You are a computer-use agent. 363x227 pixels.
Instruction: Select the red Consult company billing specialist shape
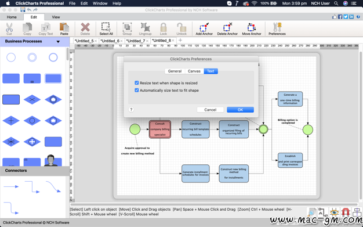coord(160,129)
